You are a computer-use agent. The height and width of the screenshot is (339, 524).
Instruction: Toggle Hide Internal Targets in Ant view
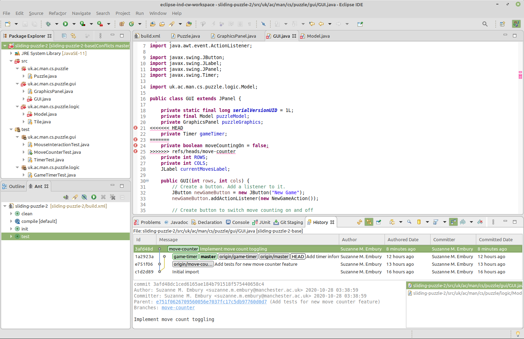coord(84,197)
